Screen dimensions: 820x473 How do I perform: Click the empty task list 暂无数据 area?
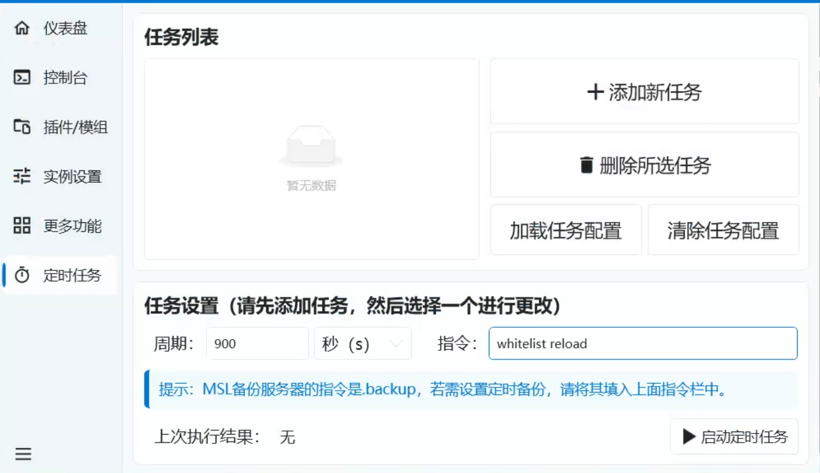[311, 159]
